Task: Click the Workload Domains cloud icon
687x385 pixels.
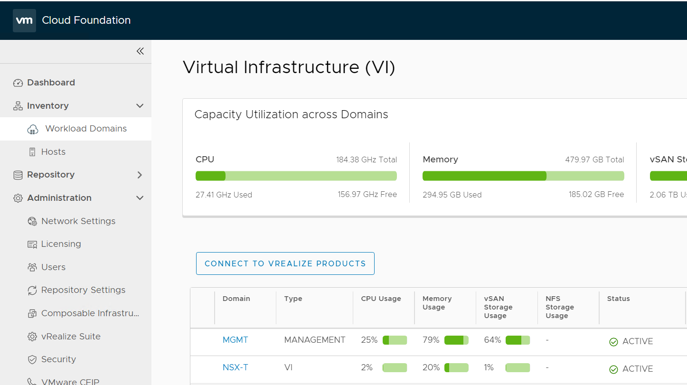Action: [x=33, y=129]
